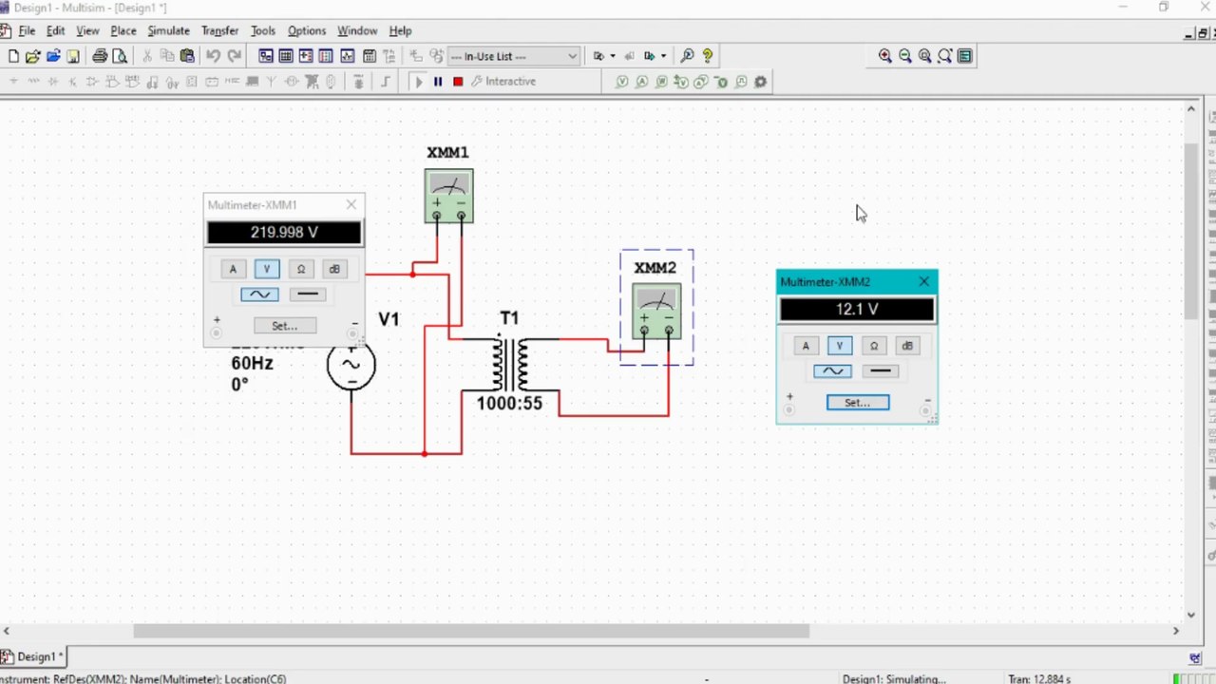Save the current design
The image size is (1216, 684).
click(72, 56)
